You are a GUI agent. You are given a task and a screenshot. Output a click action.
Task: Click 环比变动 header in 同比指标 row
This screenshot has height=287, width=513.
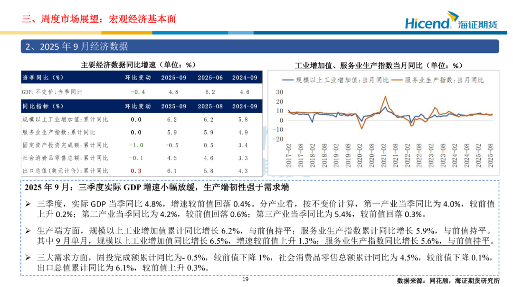[138, 106]
